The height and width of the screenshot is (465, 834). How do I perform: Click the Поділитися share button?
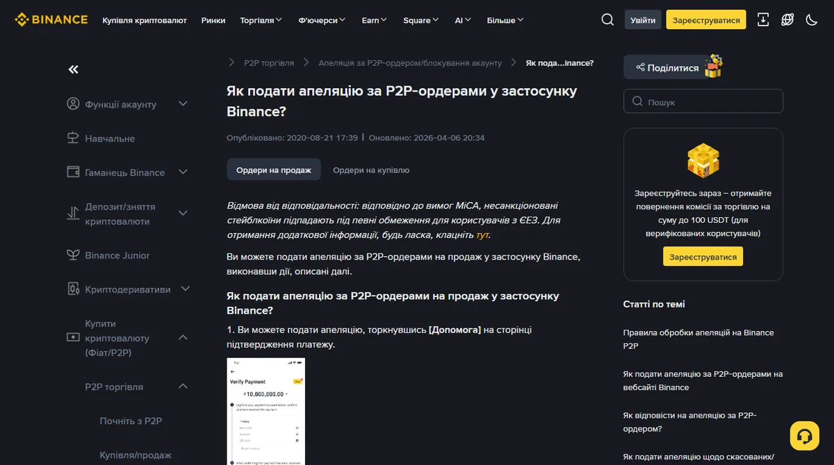coord(666,67)
